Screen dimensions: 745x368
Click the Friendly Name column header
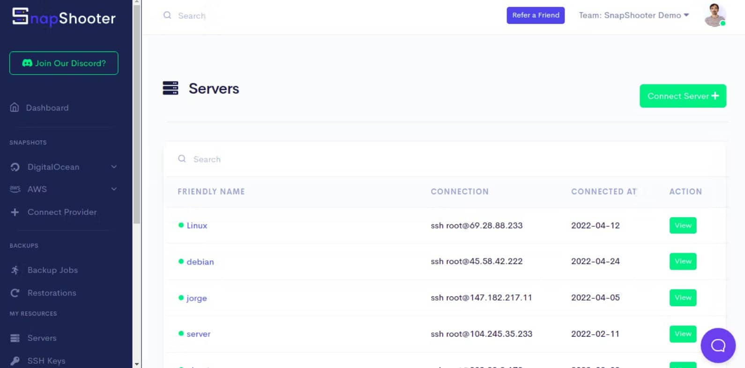tap(211, 191)
